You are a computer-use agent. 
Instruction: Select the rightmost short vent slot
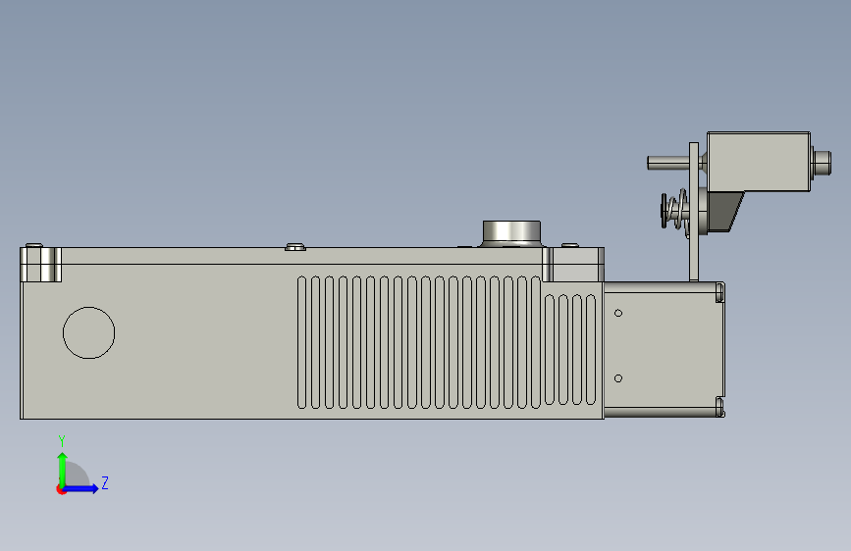[591, 350]
